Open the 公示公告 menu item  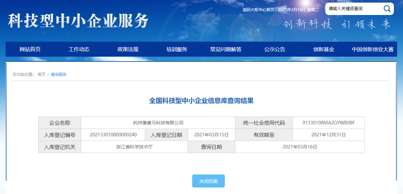coord(275,49)
